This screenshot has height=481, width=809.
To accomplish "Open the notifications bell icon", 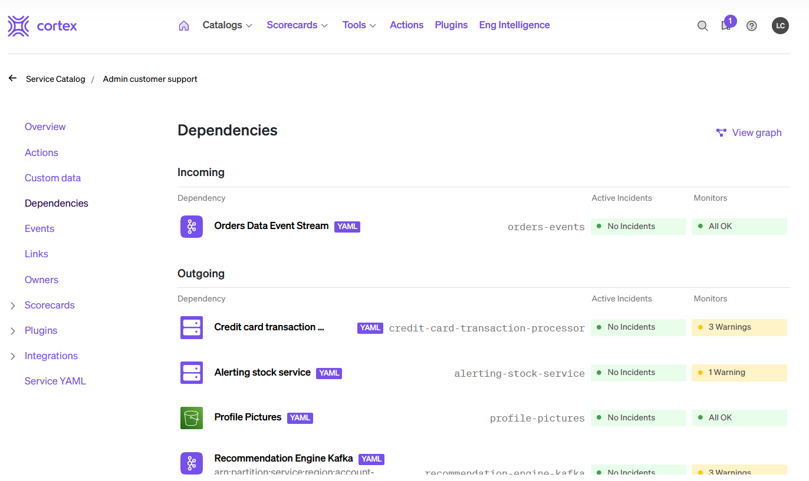I will [726, 27].
